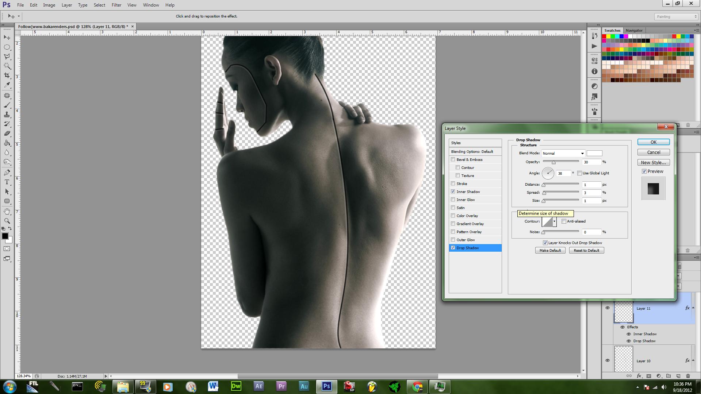Click the New Style... button
Viewport: 701px width, 394px height.
654,162
